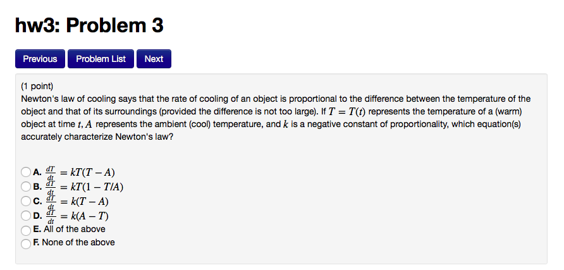The width and height of the screenshot is (564, 270).
Task: Advance with the Next button
Action: 154,59
